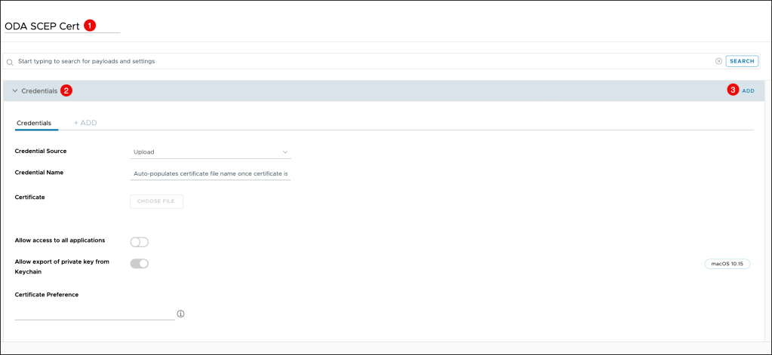
Task: Click the info icon beside Certificate Preference
Action: [x=181, y=314]
